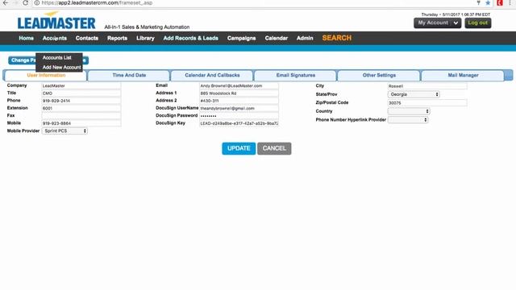Click the Title input field
Image resolution: width=516 pixels, height=290 pixels.
81,93
